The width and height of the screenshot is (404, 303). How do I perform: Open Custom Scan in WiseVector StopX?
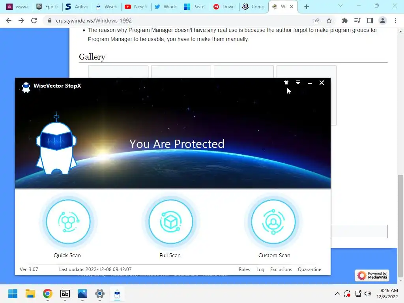coord(273,222)
